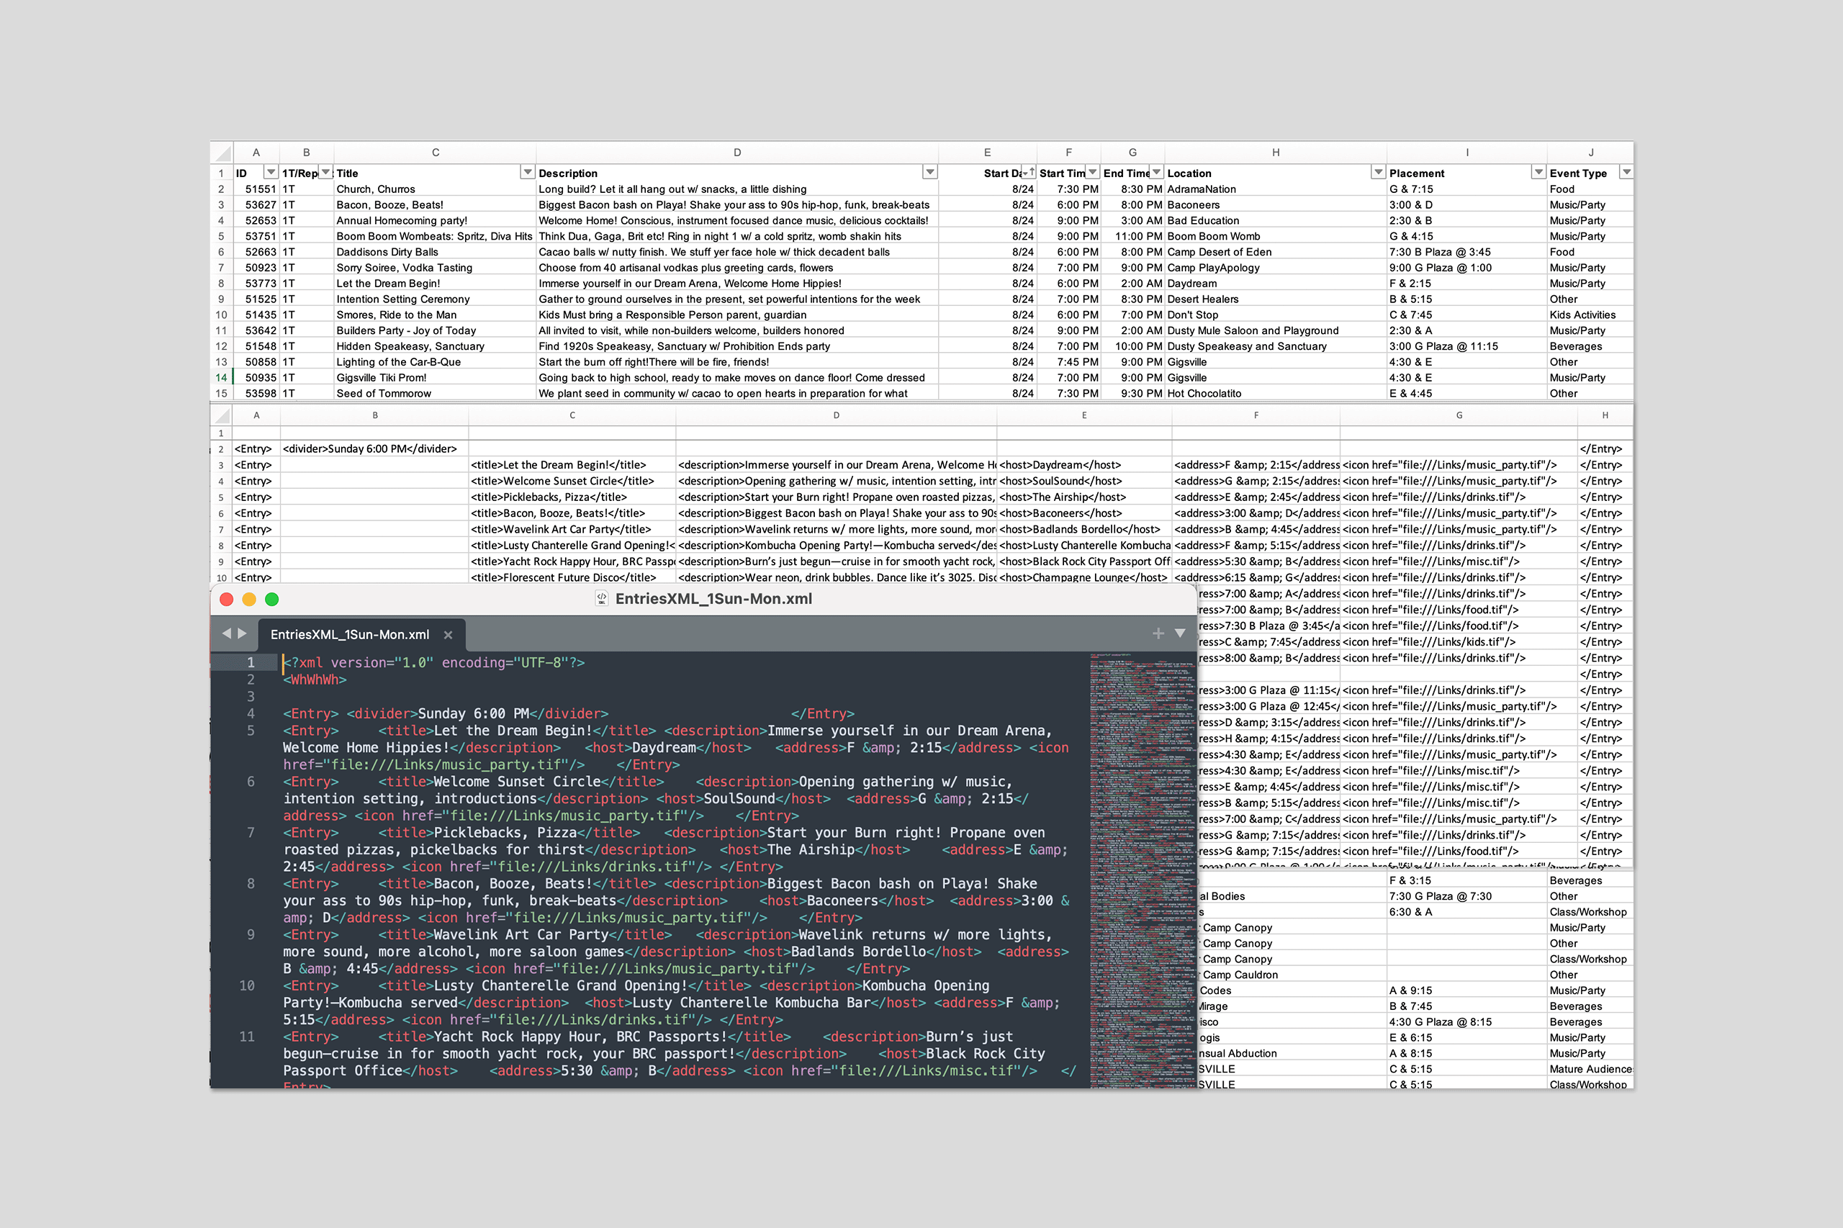The height and width of the screenshot is (1228, 1843).
Task: Click the previous-tab back arrow in Sublime
Action: coord(226,633)
